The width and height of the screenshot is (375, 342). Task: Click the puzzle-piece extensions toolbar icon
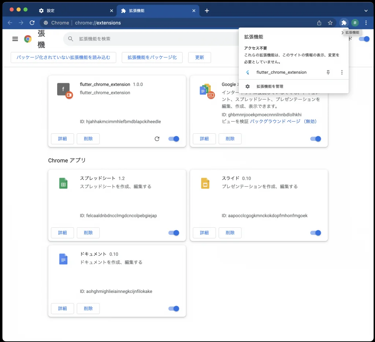click(344, 23)
